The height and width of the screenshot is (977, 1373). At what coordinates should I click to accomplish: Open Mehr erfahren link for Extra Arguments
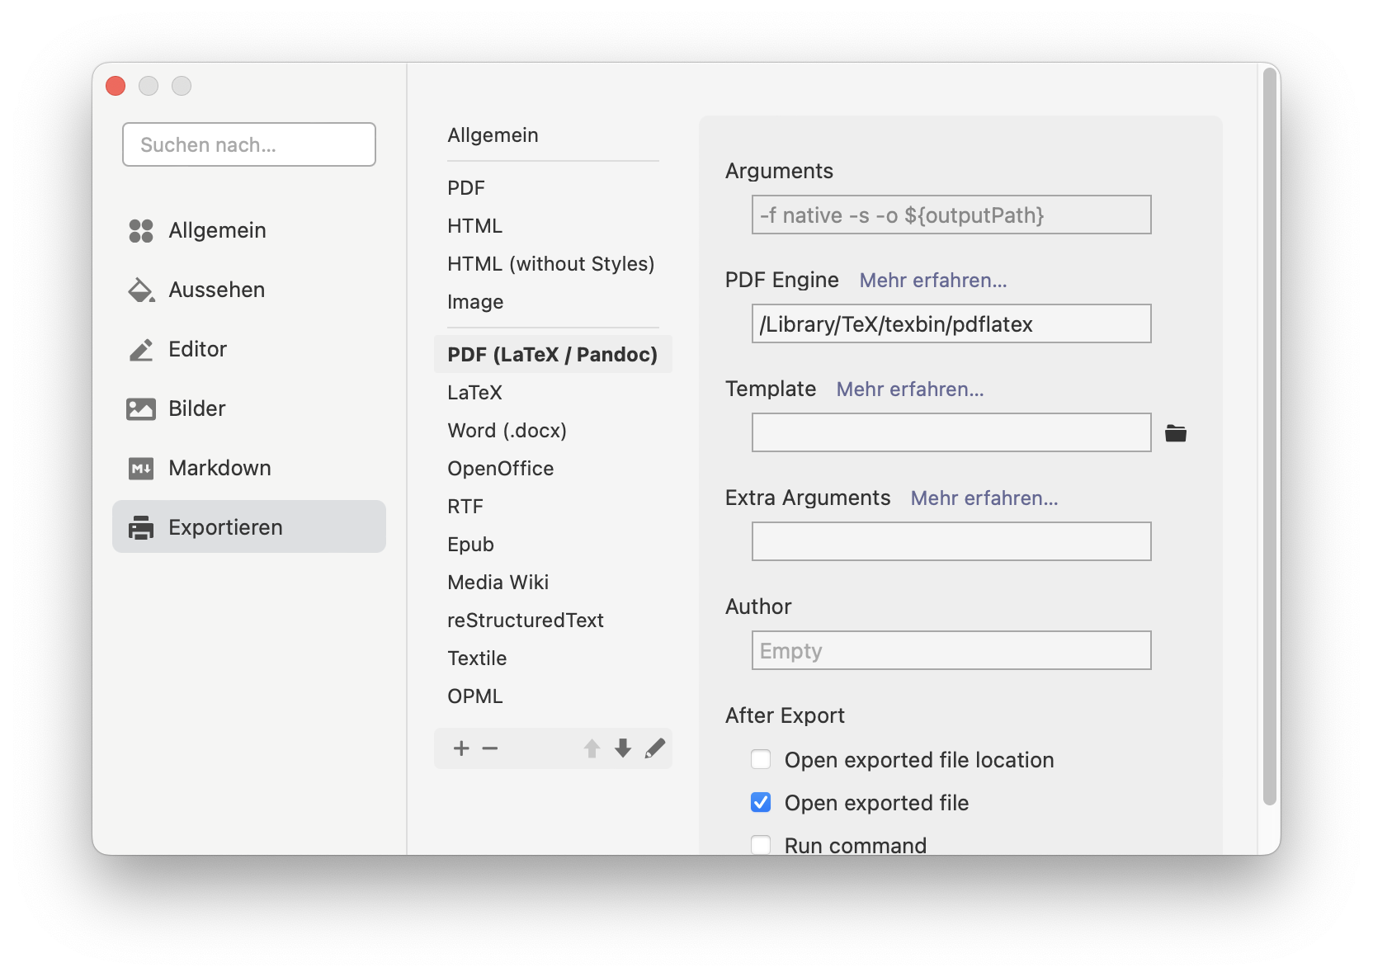coord(984,498)
